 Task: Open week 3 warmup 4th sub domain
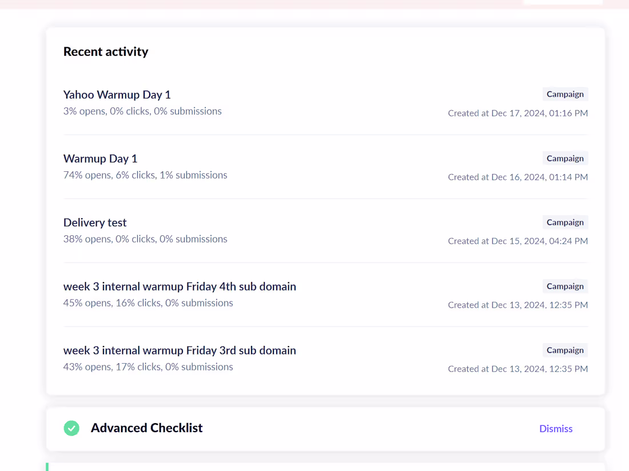click(x=180, y=287)
